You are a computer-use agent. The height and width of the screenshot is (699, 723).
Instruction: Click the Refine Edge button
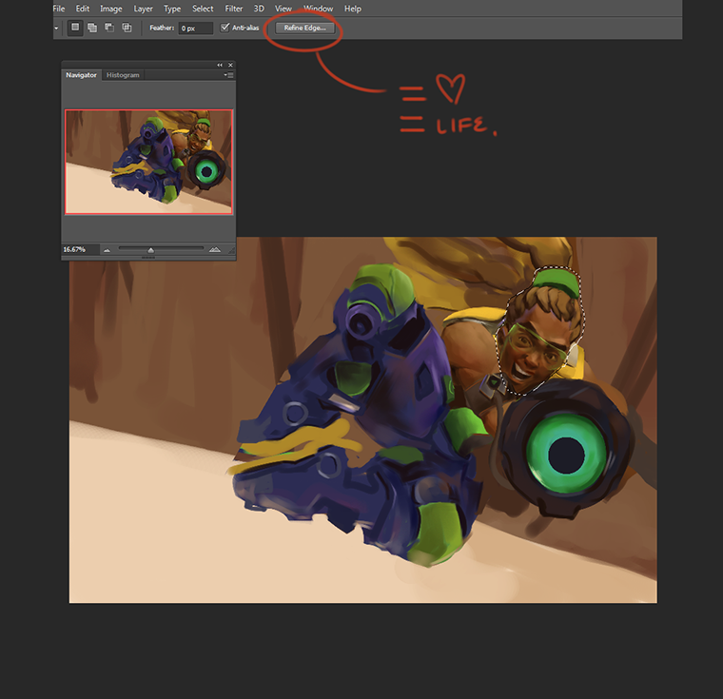coord(304,28)
